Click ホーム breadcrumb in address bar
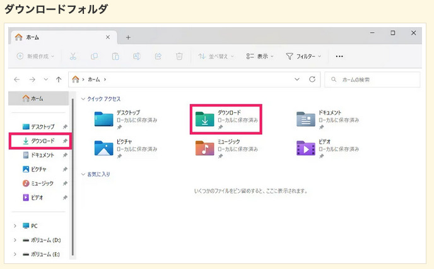The image size is (434, 269). point(94,79)
